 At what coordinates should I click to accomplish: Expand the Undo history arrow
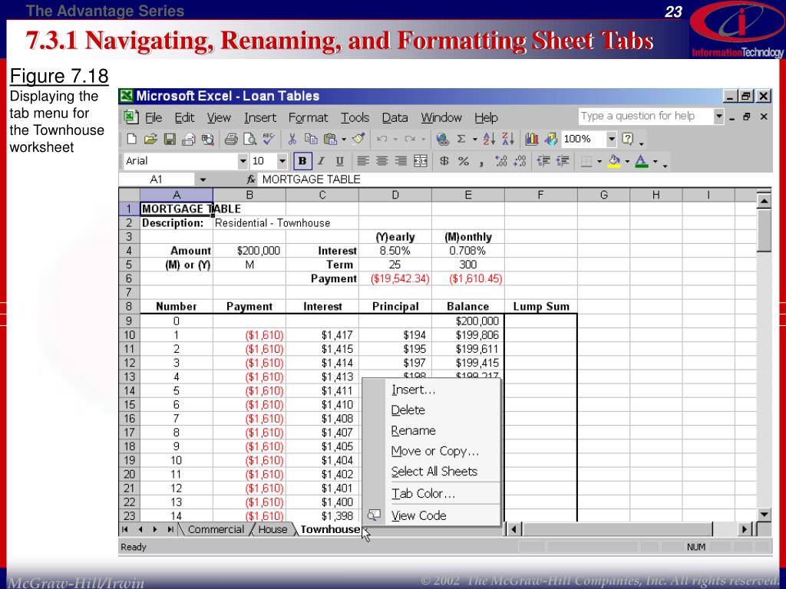tap(395, 140)
